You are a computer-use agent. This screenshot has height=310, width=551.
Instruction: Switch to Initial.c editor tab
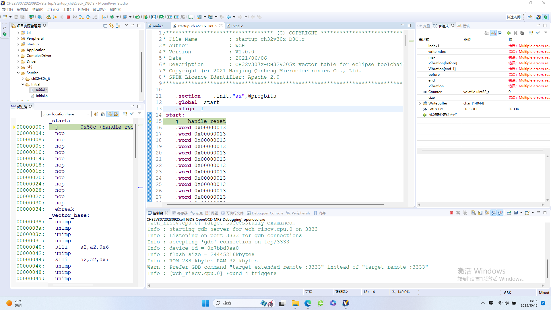point(237,26)
